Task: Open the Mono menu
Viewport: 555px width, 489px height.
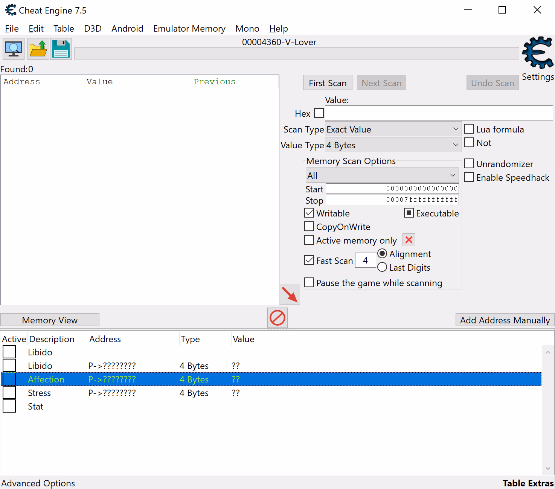Action: point(247,29)
